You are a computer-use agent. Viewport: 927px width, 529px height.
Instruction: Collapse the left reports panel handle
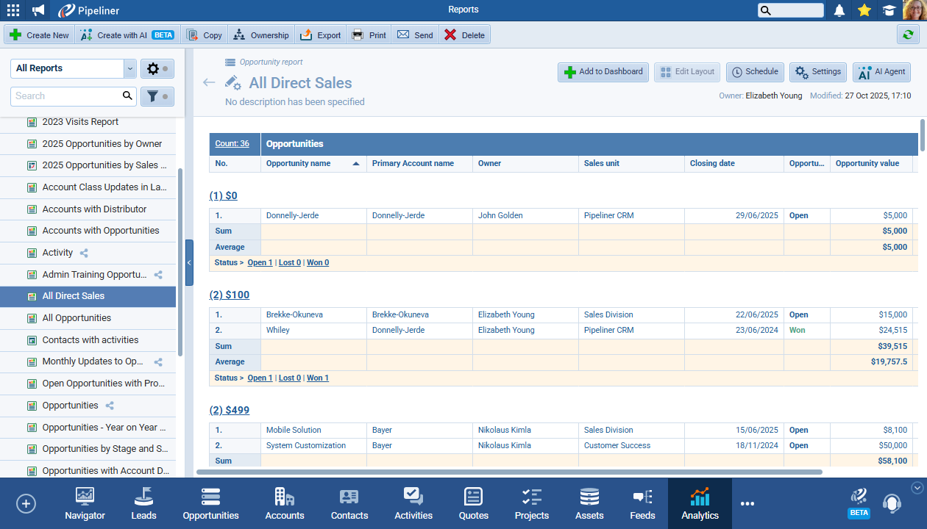coord(189,262)
